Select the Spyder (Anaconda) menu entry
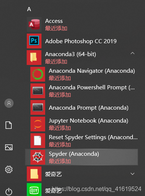Viewport: 145px width, 196px height. (81, 157)
